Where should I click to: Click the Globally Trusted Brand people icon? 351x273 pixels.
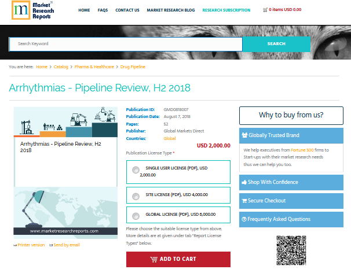(x=244, y=135)
